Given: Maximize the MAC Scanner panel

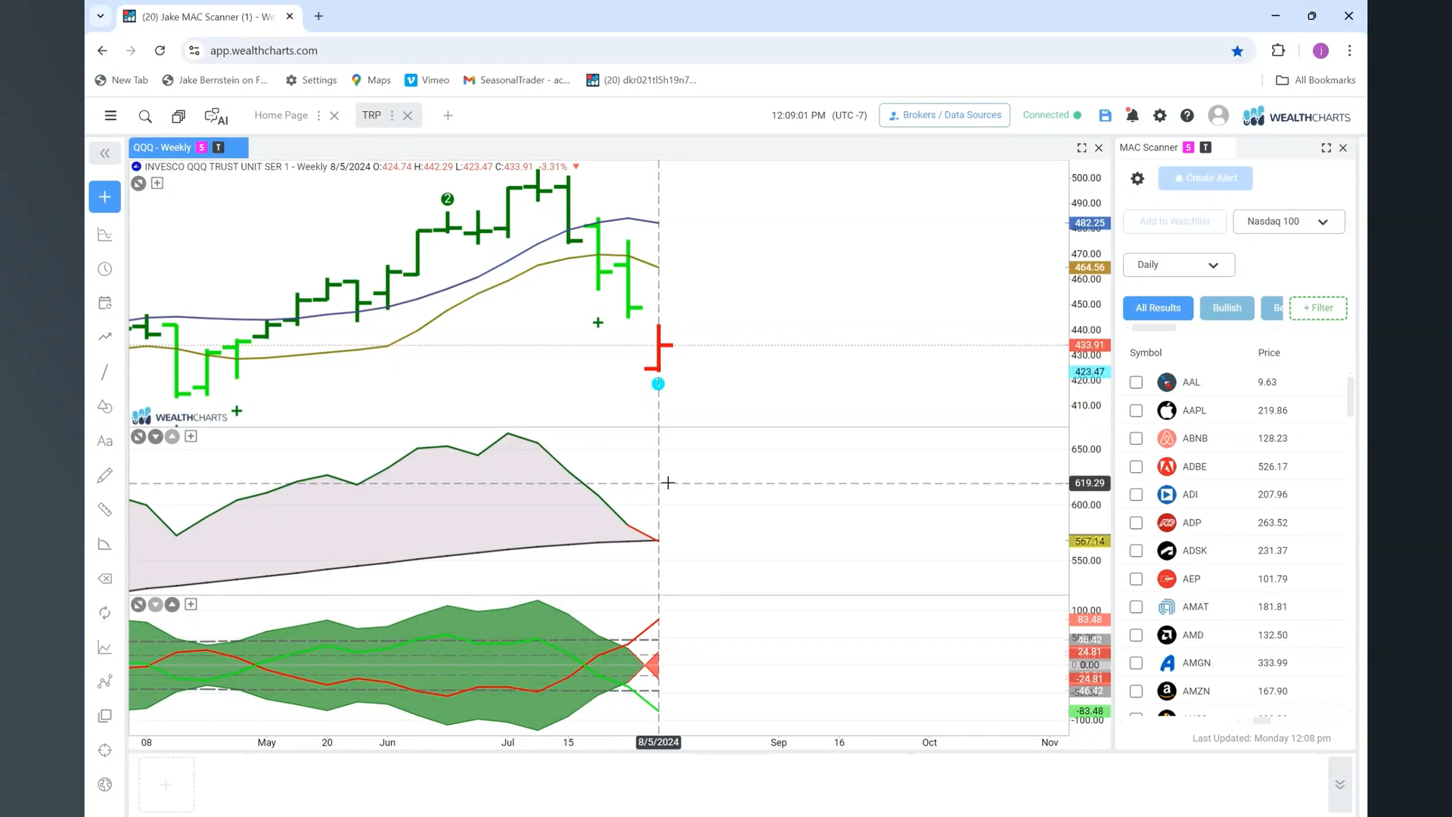Looking at the screenshot, I should [1326, 148].
